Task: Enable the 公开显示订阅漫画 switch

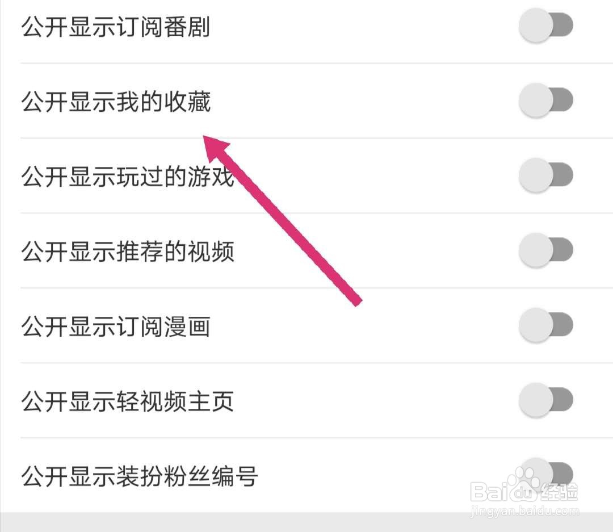Action: (x=546, y=325)
